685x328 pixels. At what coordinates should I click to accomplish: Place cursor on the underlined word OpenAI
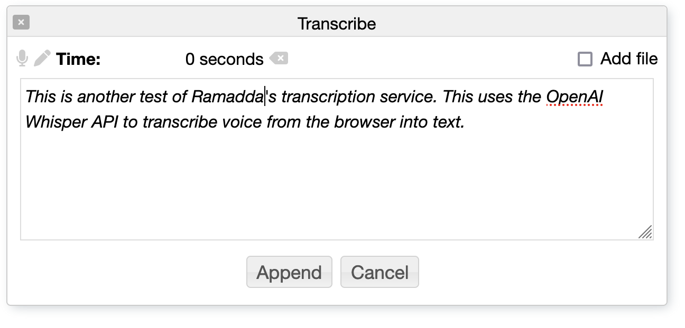tap(575, 97)
